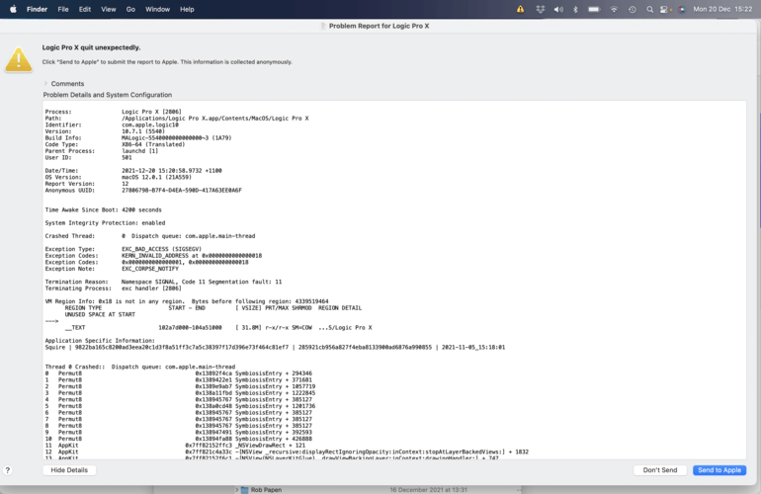761x494 pixels.
Task: Click stack frame 0 Permut8 line
Action: coord(179,373)
